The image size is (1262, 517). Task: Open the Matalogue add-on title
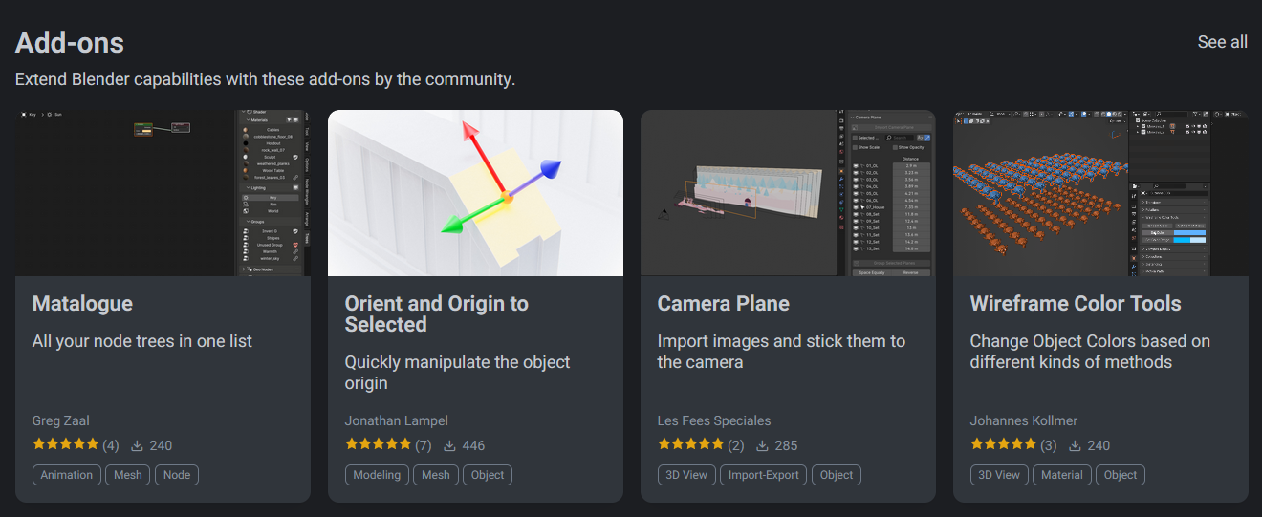82,304
